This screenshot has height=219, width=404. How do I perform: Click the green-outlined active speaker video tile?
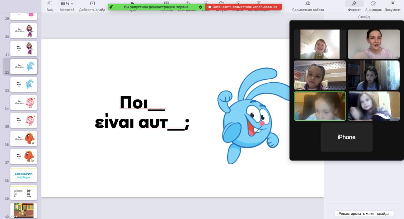pos(320,106)
